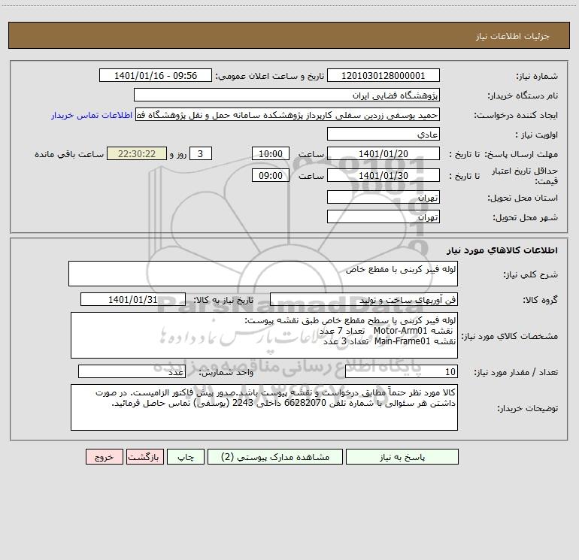The image size is (579, 560).
Task: Click the remaining days field 3
Action: 201,153
